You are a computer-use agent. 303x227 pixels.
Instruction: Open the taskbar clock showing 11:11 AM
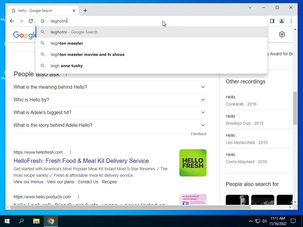pyautogui.click(x=278, y=221)
